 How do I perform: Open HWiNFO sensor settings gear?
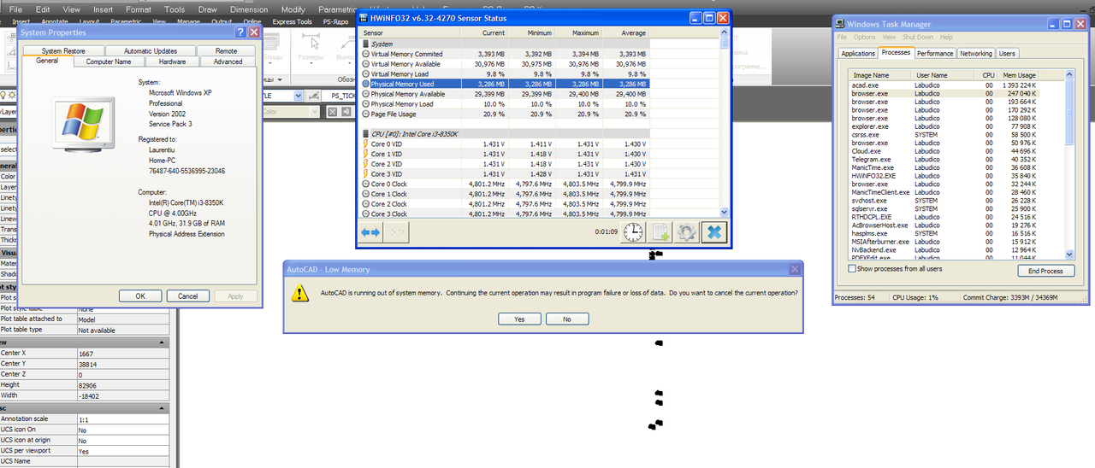point(687,232)
